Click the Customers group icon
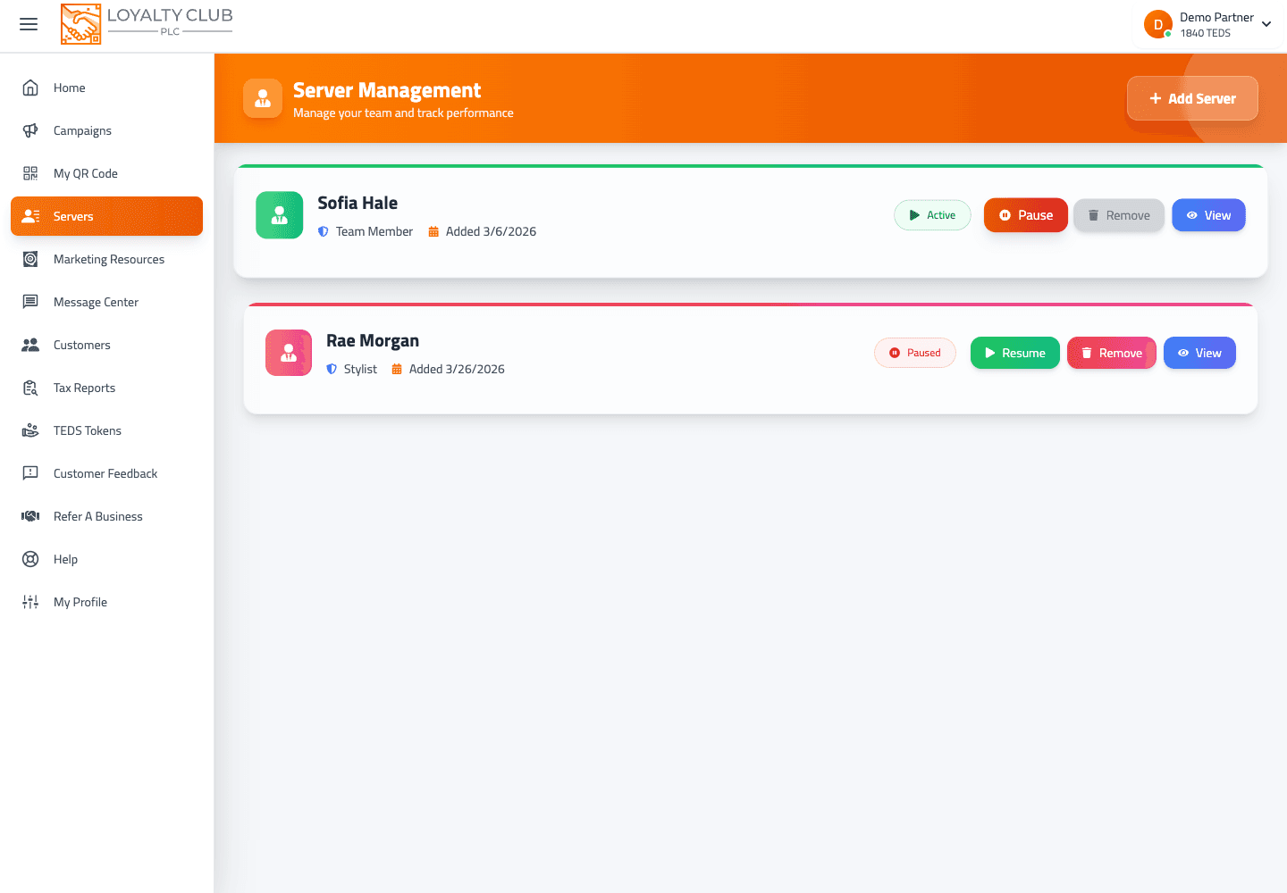 [x=30, y=345]
